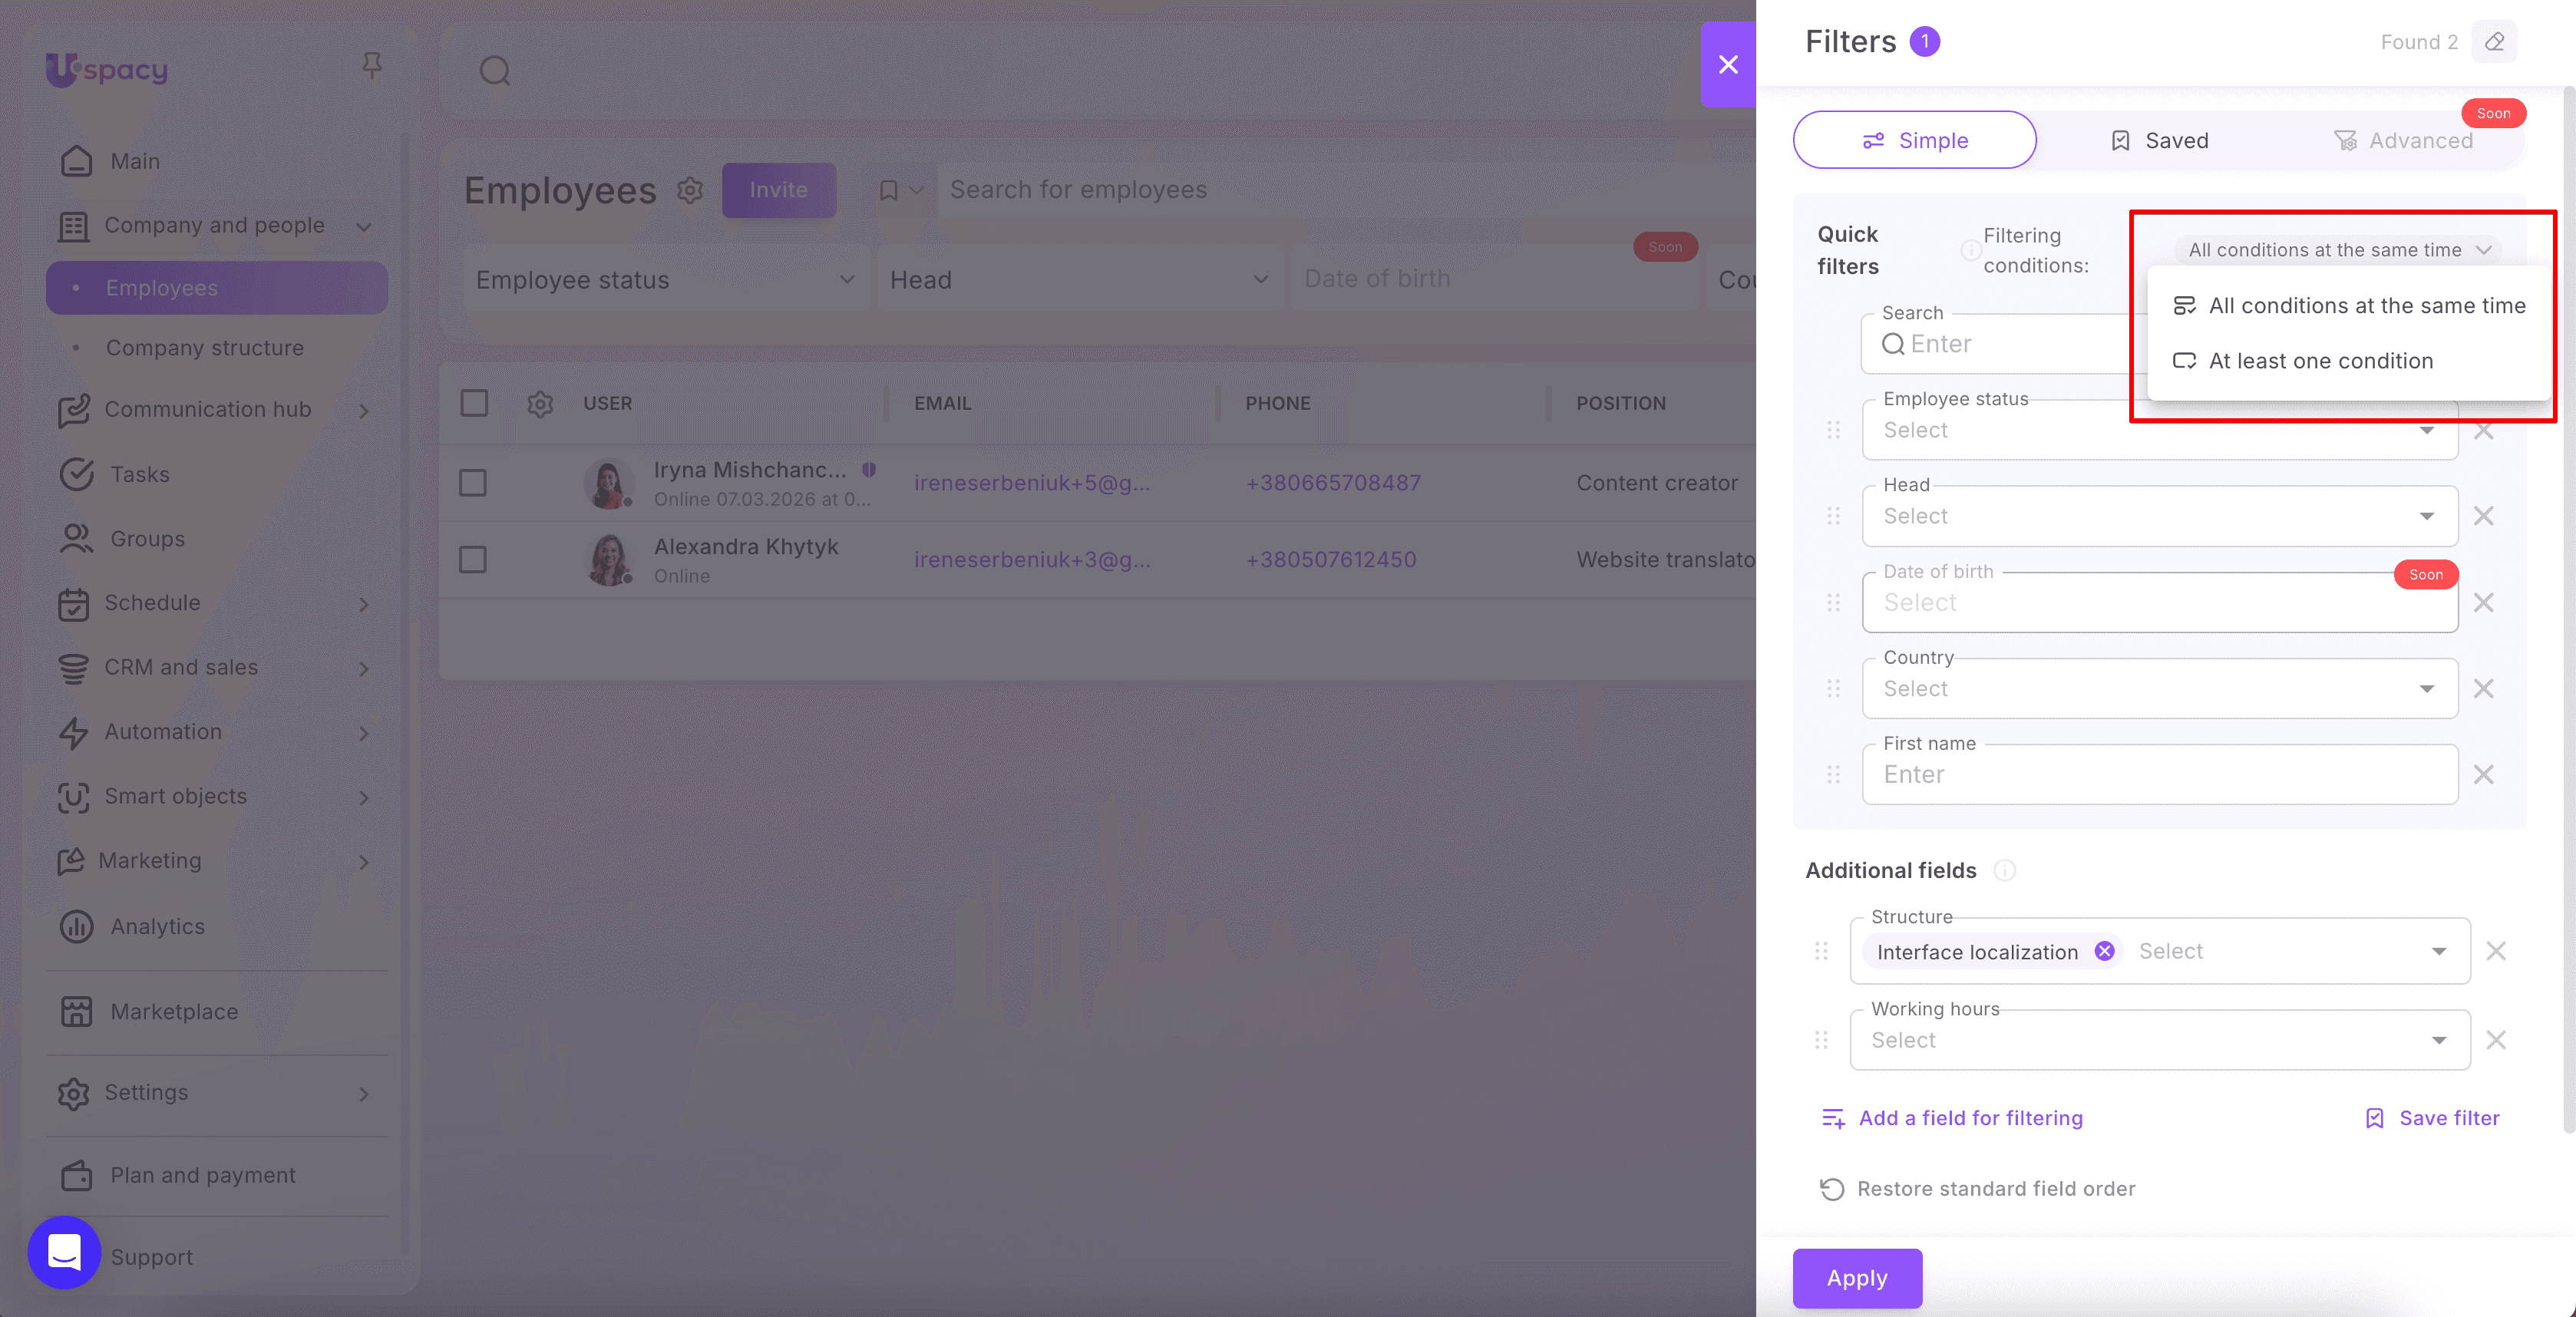Grab the drag handle beside Head filter
This screenshot has height=1317, width=2576.
point(1833,516)
